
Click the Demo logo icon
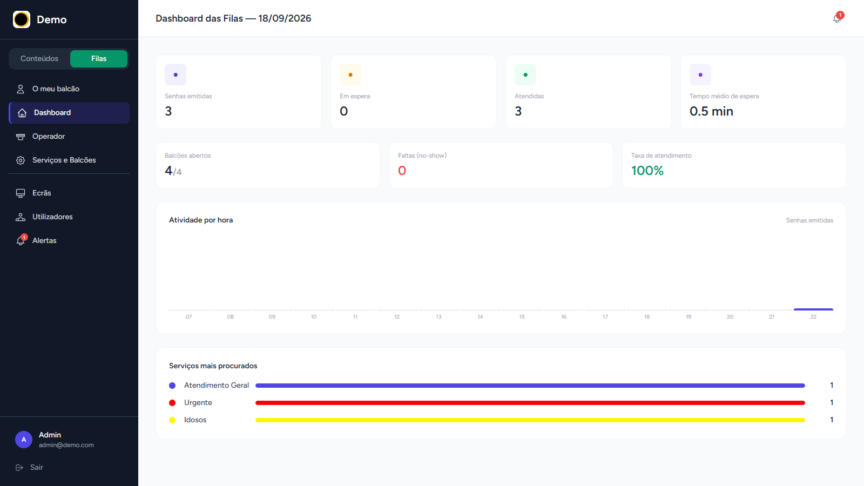tap(22, 19)
